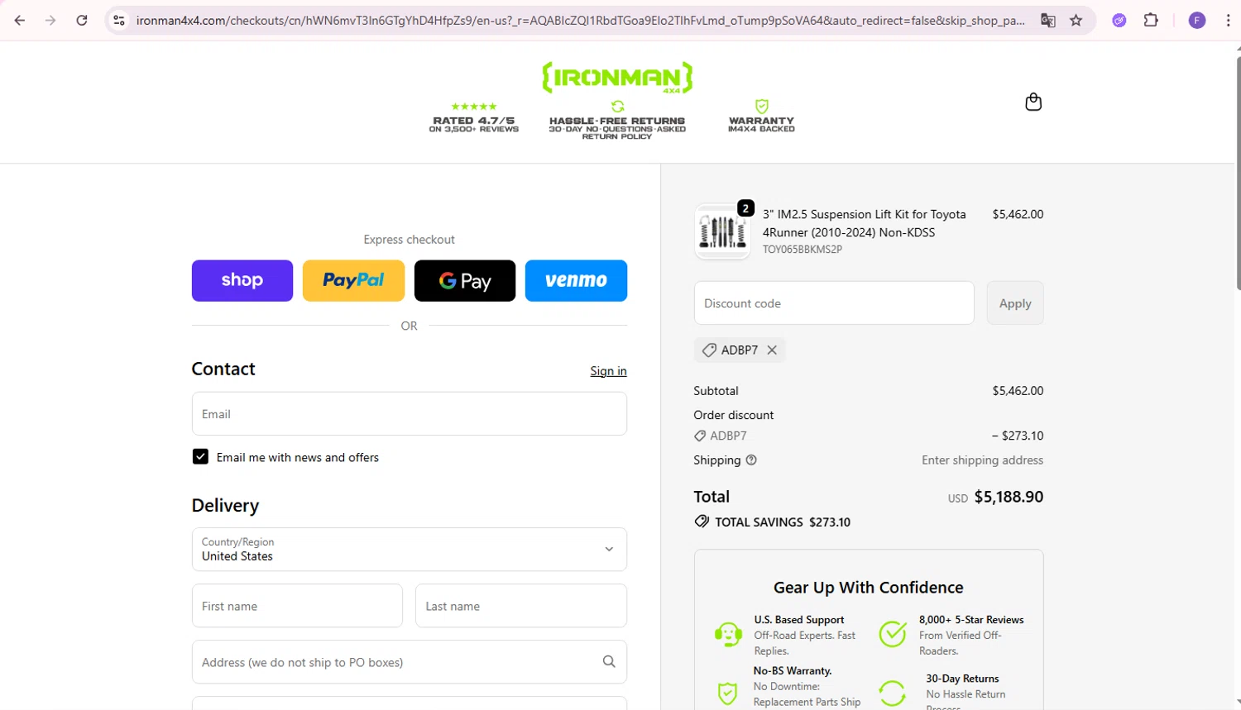The height and width of the screenshot is (710, 1241).
Task: Pay with Shop Pay express button
Action: tap(242, 280)
